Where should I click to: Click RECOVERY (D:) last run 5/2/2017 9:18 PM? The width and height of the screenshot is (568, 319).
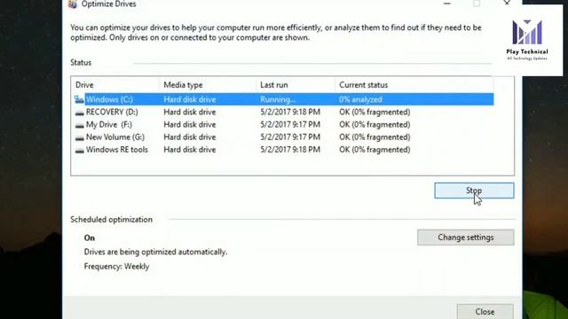[x=290, y=113]
